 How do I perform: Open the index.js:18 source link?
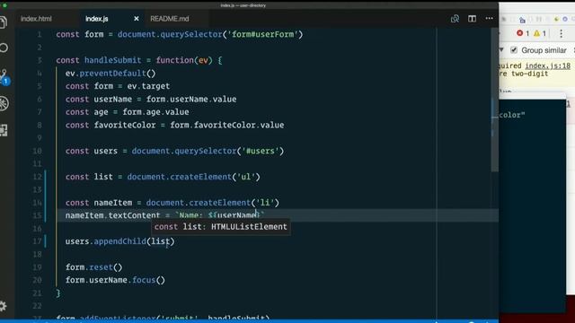pos(547,65)
